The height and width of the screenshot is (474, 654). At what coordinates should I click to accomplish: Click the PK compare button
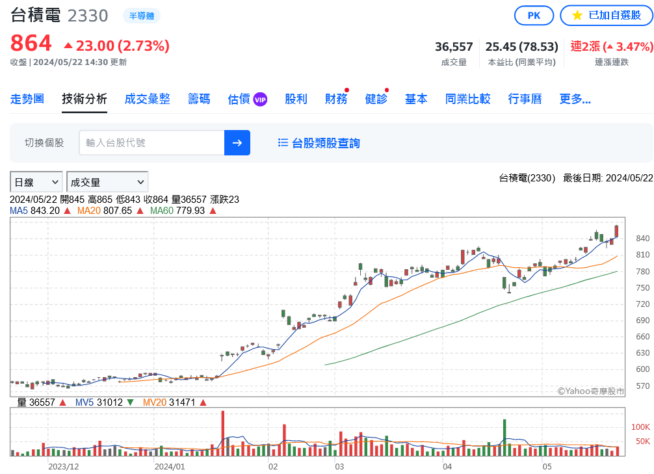pyautogui.click(x=534, y=16)
